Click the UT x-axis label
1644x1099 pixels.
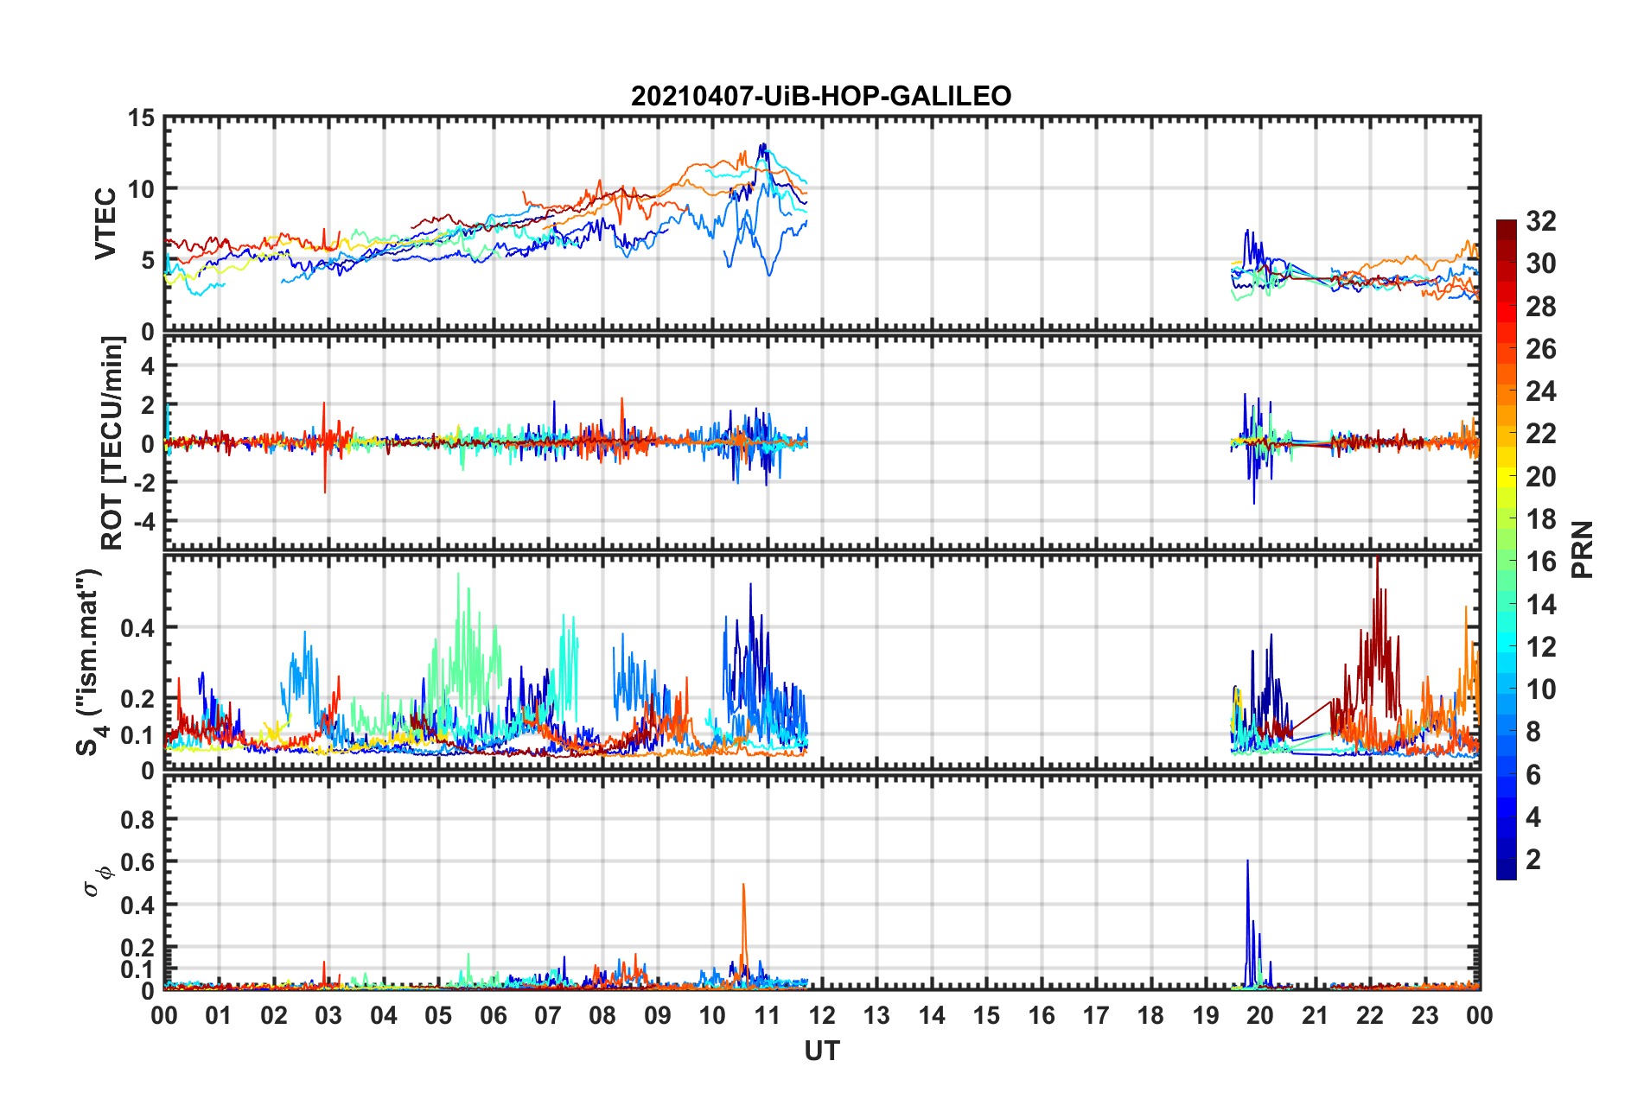tap(822, 1051)
